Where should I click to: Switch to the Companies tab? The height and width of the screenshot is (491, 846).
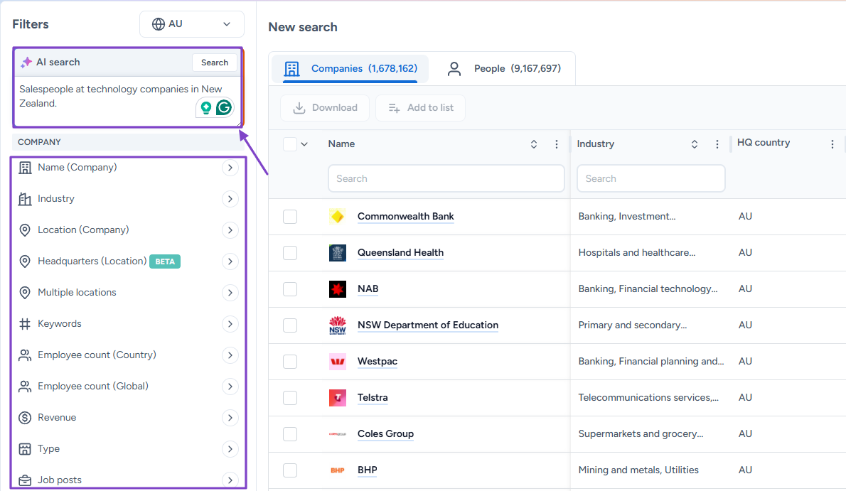point(350,69)
